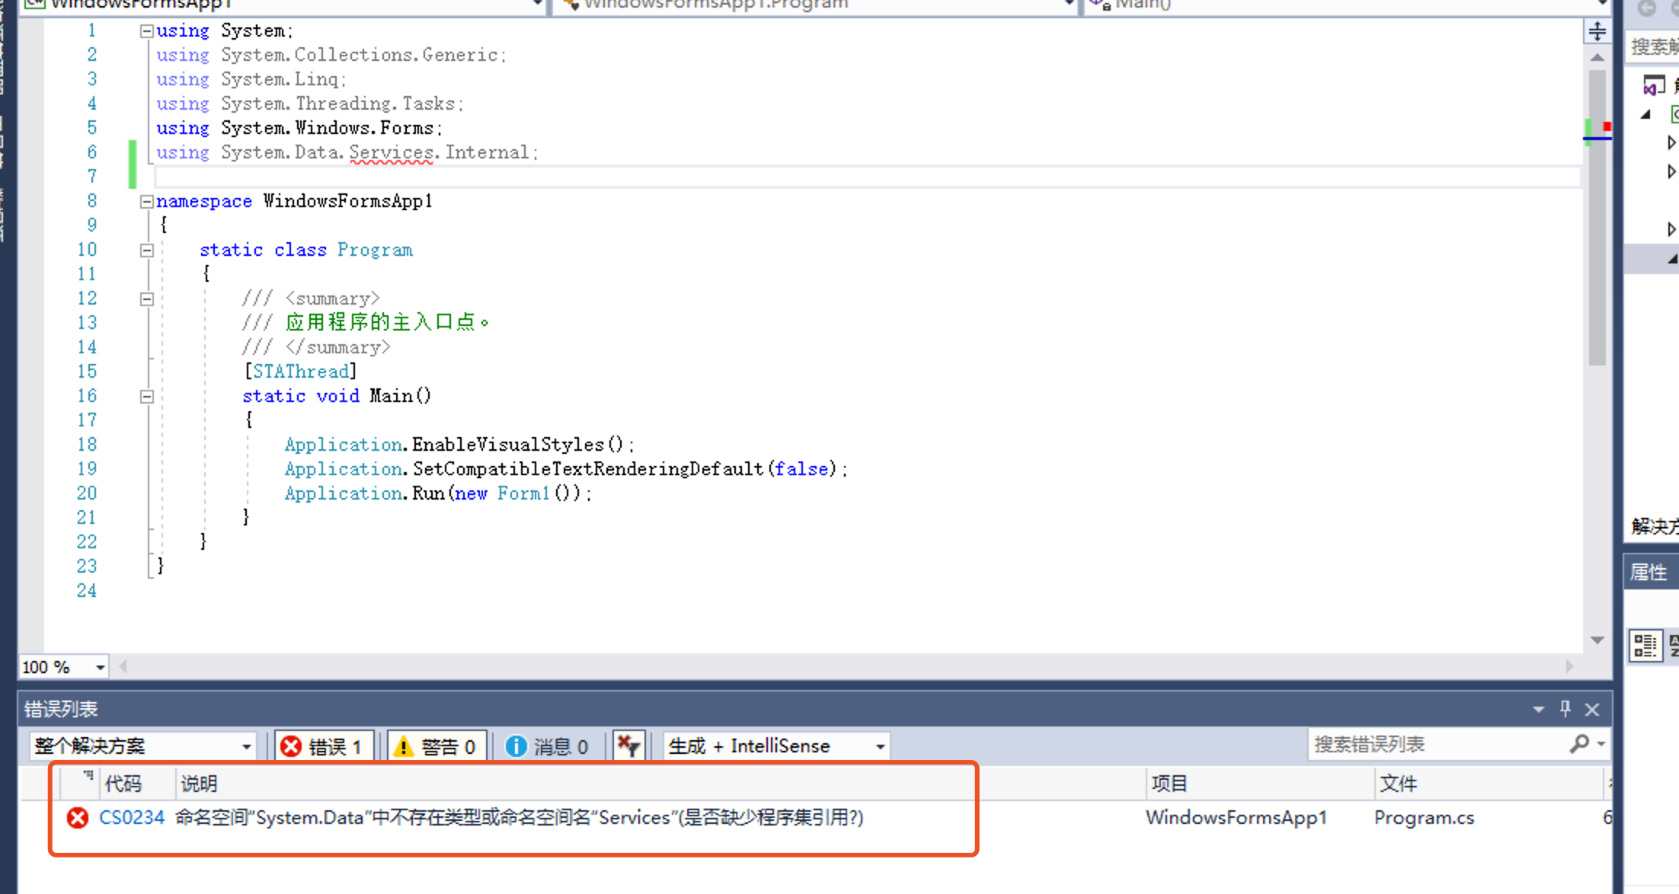Select the 解决方 tab in the right panel
This screenshot has width=1679, height=894.
pos(1655,526)
